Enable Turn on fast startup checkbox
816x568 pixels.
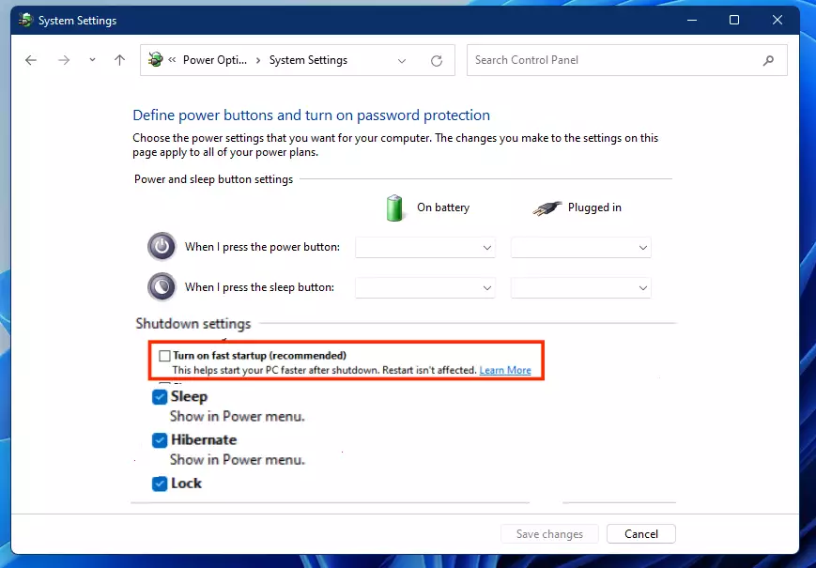point(164,356)
